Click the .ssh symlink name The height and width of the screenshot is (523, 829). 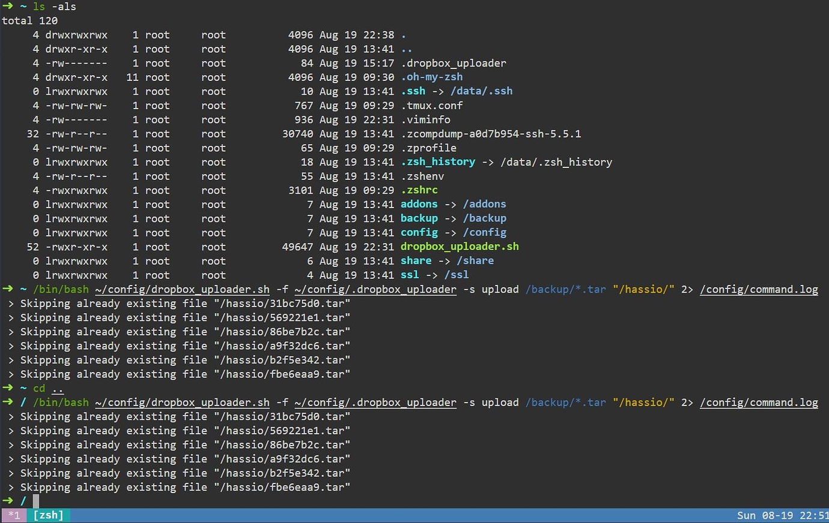coord(413,91)
